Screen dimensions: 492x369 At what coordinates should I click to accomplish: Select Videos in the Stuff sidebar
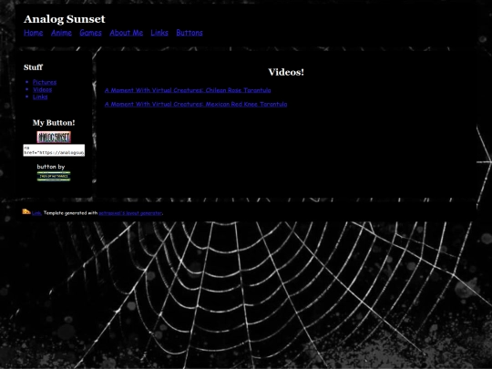(42, 89)
